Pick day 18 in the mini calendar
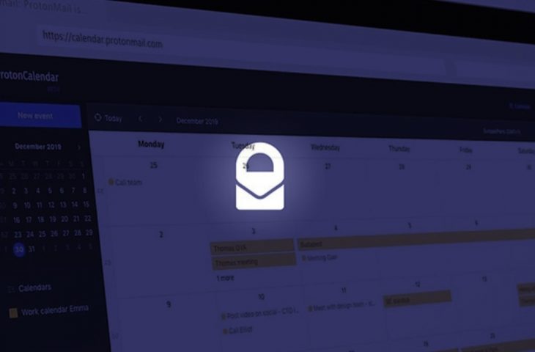 (x=40, y=219)
